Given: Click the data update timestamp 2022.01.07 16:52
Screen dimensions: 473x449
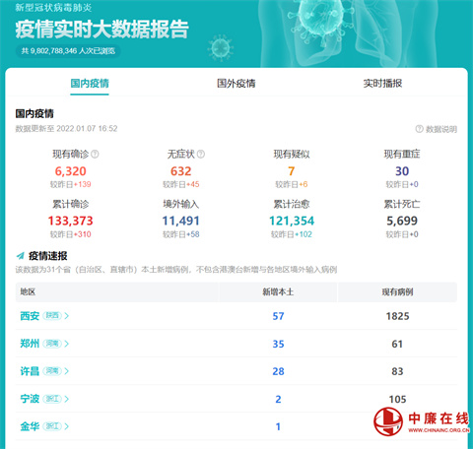Looking at the screenshot, I should pyautogui.click(x=87, y=128).
